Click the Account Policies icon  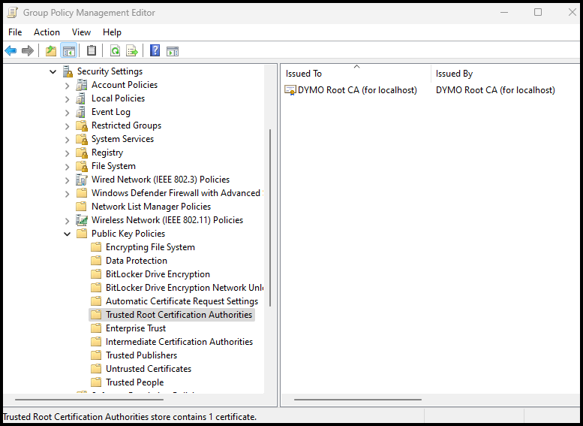point(82,85)
